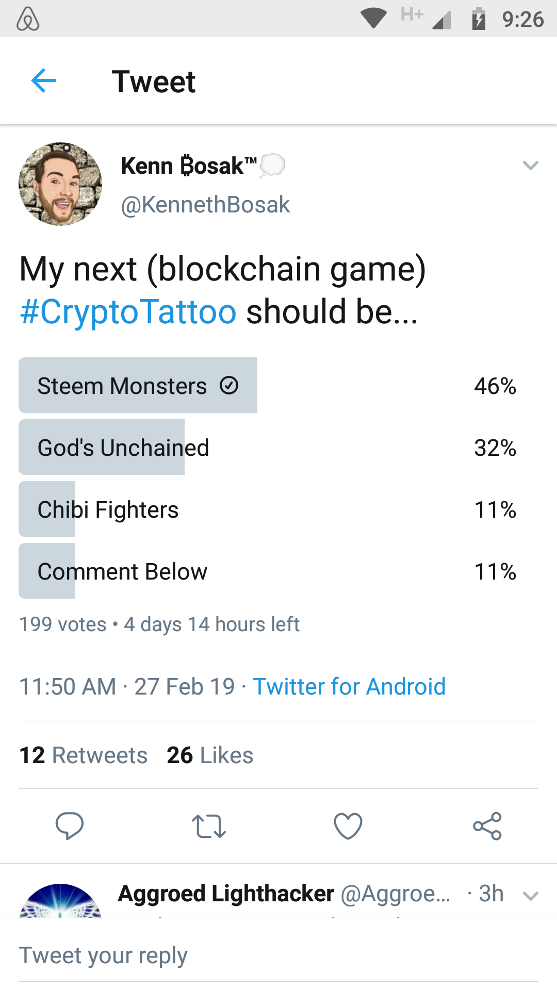Like the tweet with heart icon
The height and width of the screenshot is (990, 557).
[348, 826]
